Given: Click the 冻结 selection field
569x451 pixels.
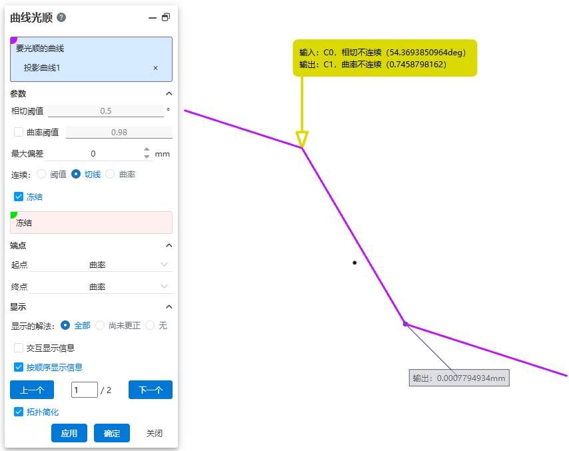Looking at the screenshot, I should point(91,223).
